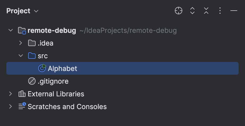Click Select Opened File crosshair icon
Image resolution: width=245 pixels, height=126 pixels.
(x=179, y=11)
